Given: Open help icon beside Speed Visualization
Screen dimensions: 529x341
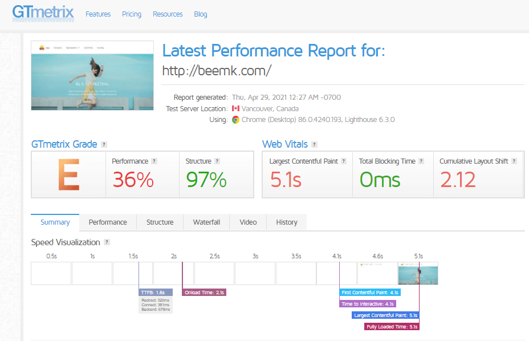Looking at the screenshot, I should [x=107, y=242].
